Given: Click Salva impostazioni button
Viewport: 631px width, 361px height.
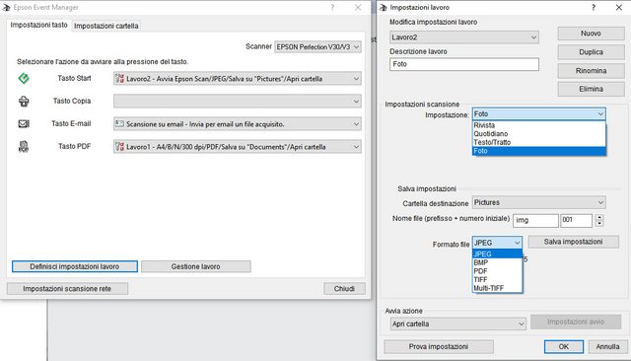Looking at the screenshot, I should [x=574, y=242].
